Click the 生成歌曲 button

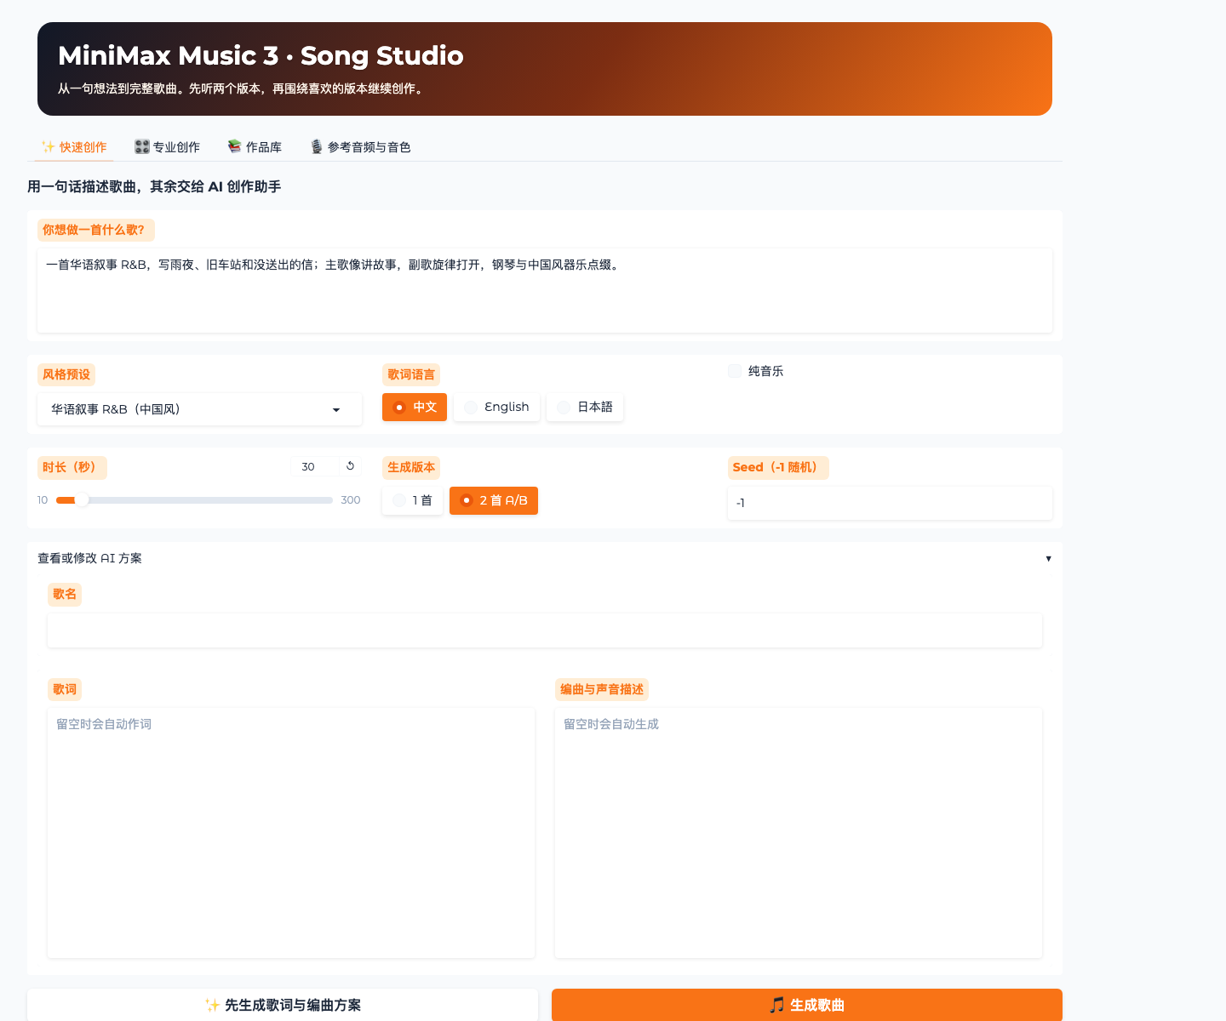(x=807, y=1005)
